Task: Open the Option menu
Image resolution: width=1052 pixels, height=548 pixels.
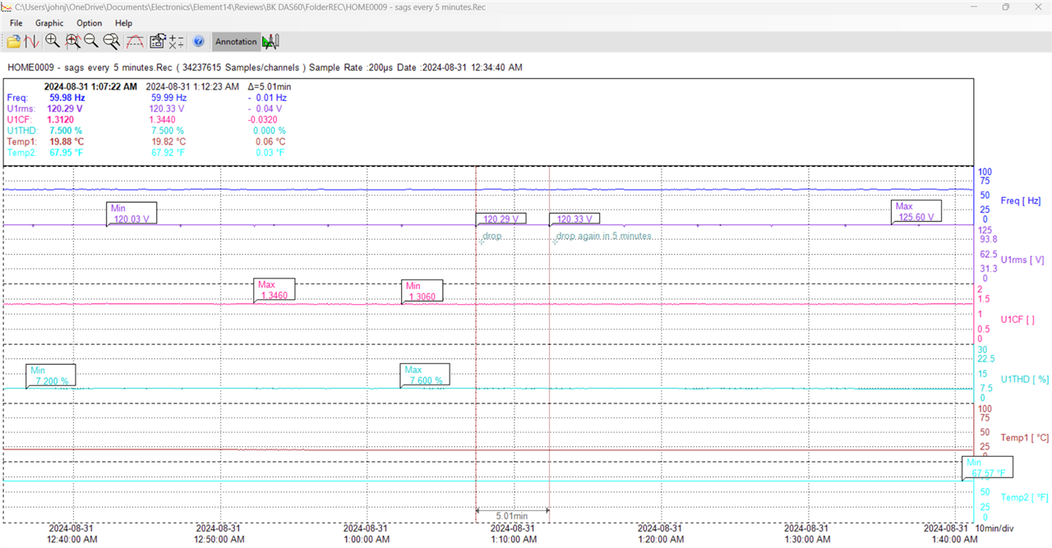Action: pos(90,23)
